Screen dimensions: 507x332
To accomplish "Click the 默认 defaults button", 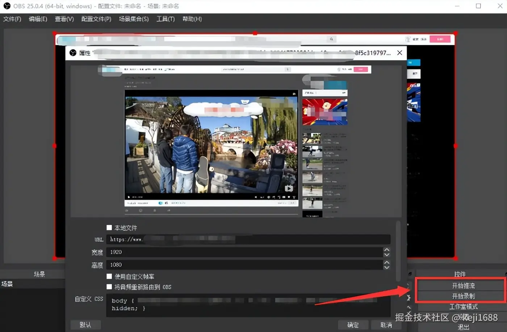I will [85, 325].
